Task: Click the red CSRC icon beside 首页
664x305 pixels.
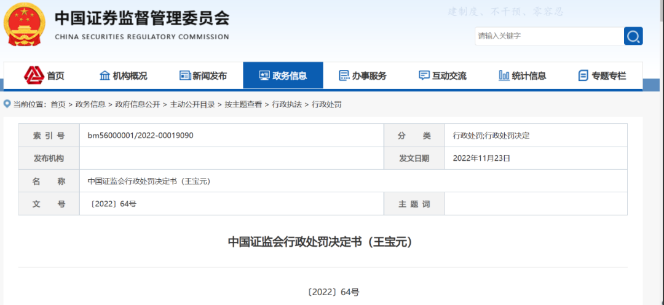Action: [34, 75]
